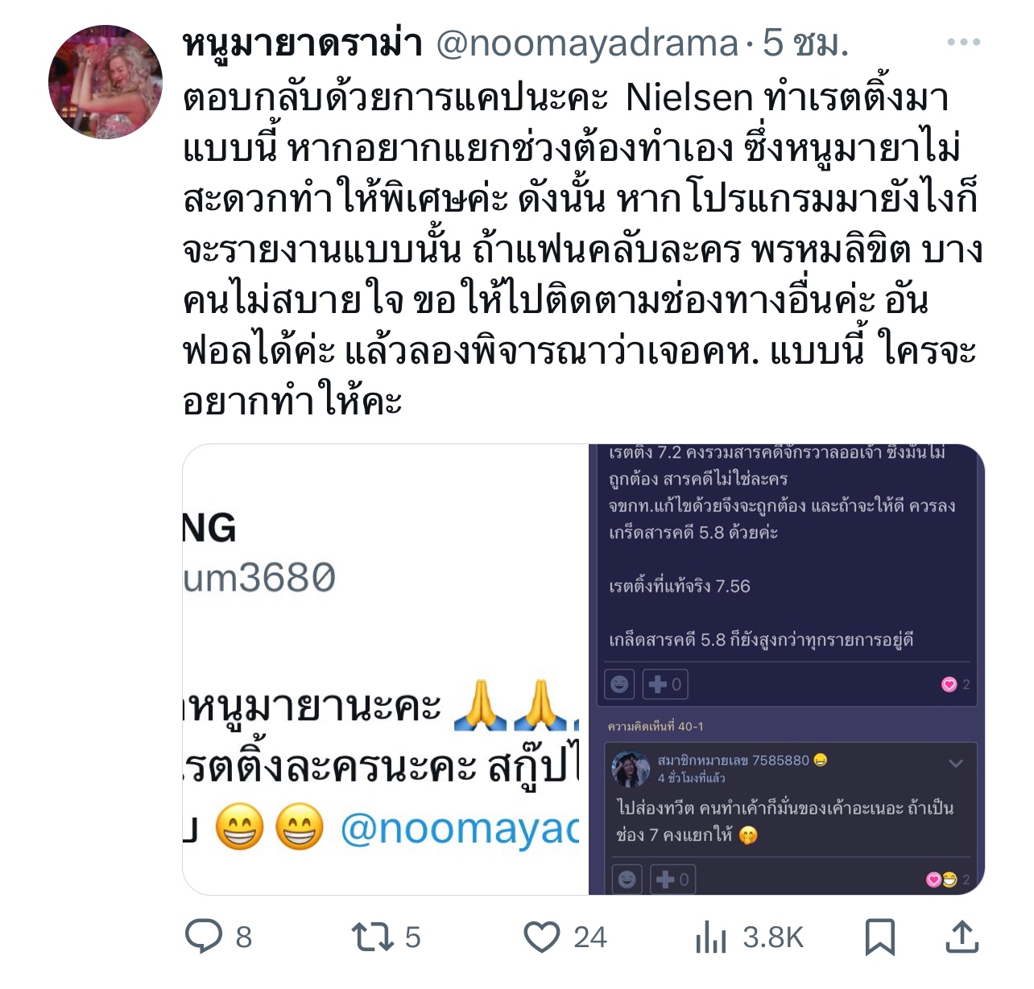This screenshot has width=1034, height=989.
Task: Click the plus 0 button on upper comment
Action: [665, 684]
